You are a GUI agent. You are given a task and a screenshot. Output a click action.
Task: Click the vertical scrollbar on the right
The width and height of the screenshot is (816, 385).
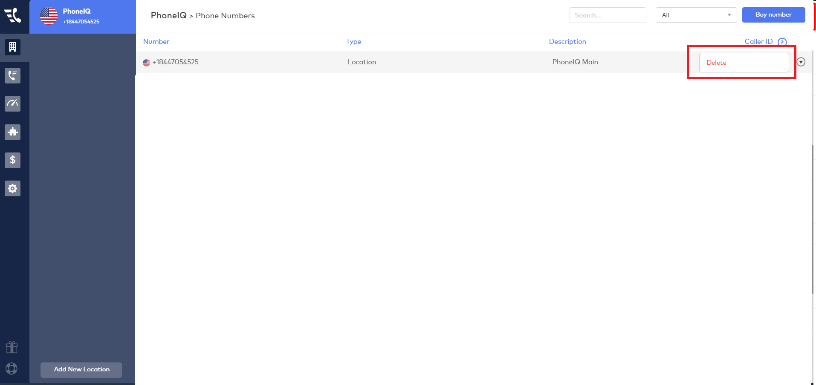813,219
